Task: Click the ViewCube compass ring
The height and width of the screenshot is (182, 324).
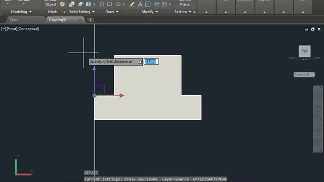Action: click(x=304, y=59)
